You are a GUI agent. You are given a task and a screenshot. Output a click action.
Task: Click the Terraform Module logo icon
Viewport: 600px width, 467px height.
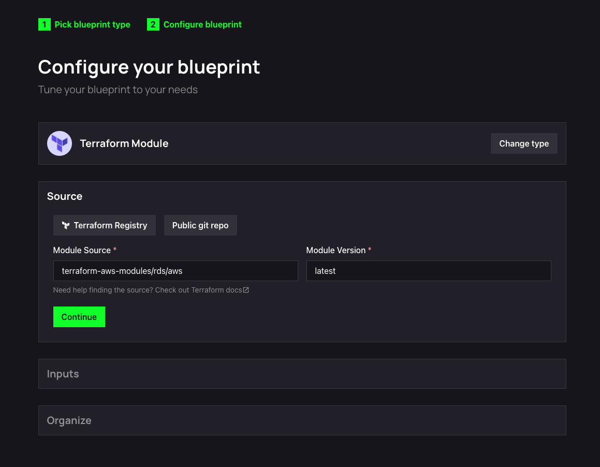point(60,143)
